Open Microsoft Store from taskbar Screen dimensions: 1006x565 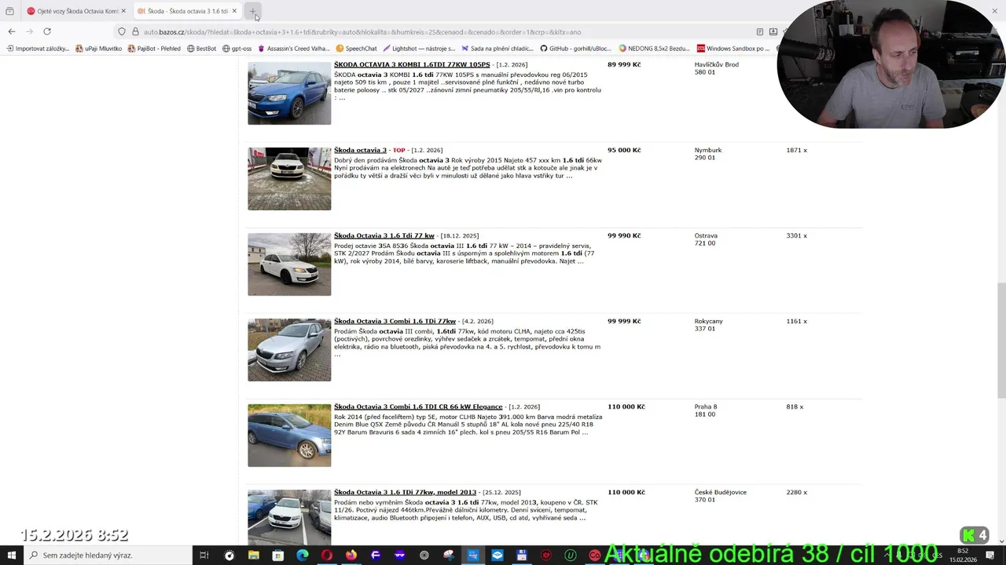tap(277, 556)
